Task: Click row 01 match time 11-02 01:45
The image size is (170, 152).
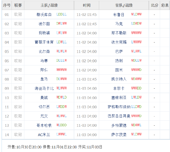Action: (x=87, y=15)
